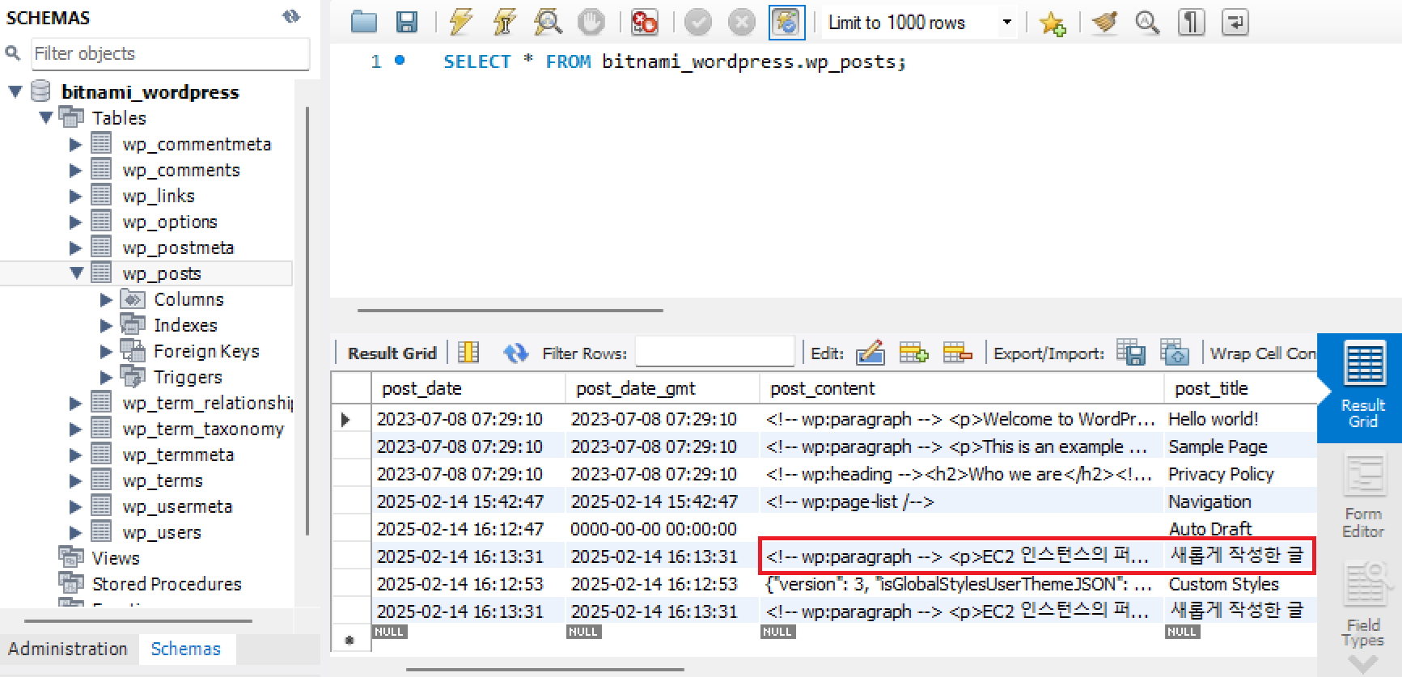
Task: Toggle grid column layout icon near Result Grid
Action: (468, 353)
